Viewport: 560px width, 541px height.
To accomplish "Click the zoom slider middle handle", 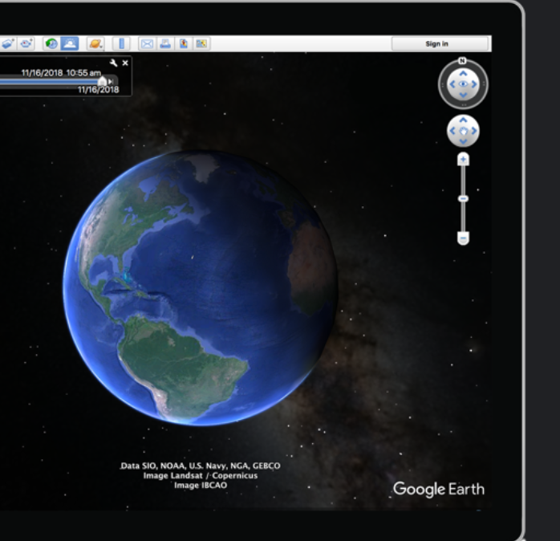I will click(x=463, y=198).
